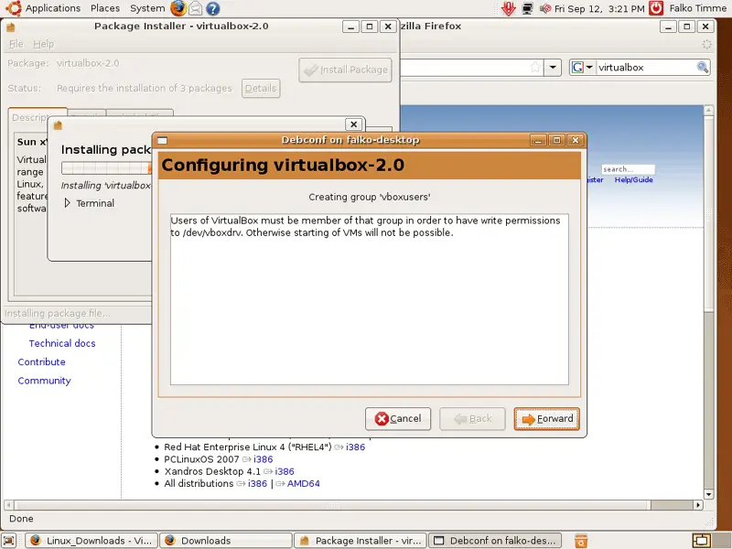Click the i386 link for All distributions
Screen dimensions: 732x549
coord(258,484)
